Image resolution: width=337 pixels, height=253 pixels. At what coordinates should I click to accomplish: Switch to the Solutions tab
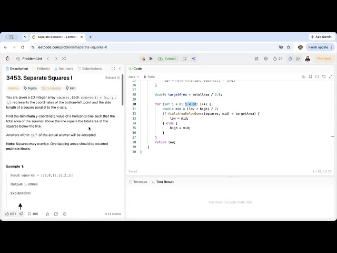pyautogui.click(x=63, y=69)
